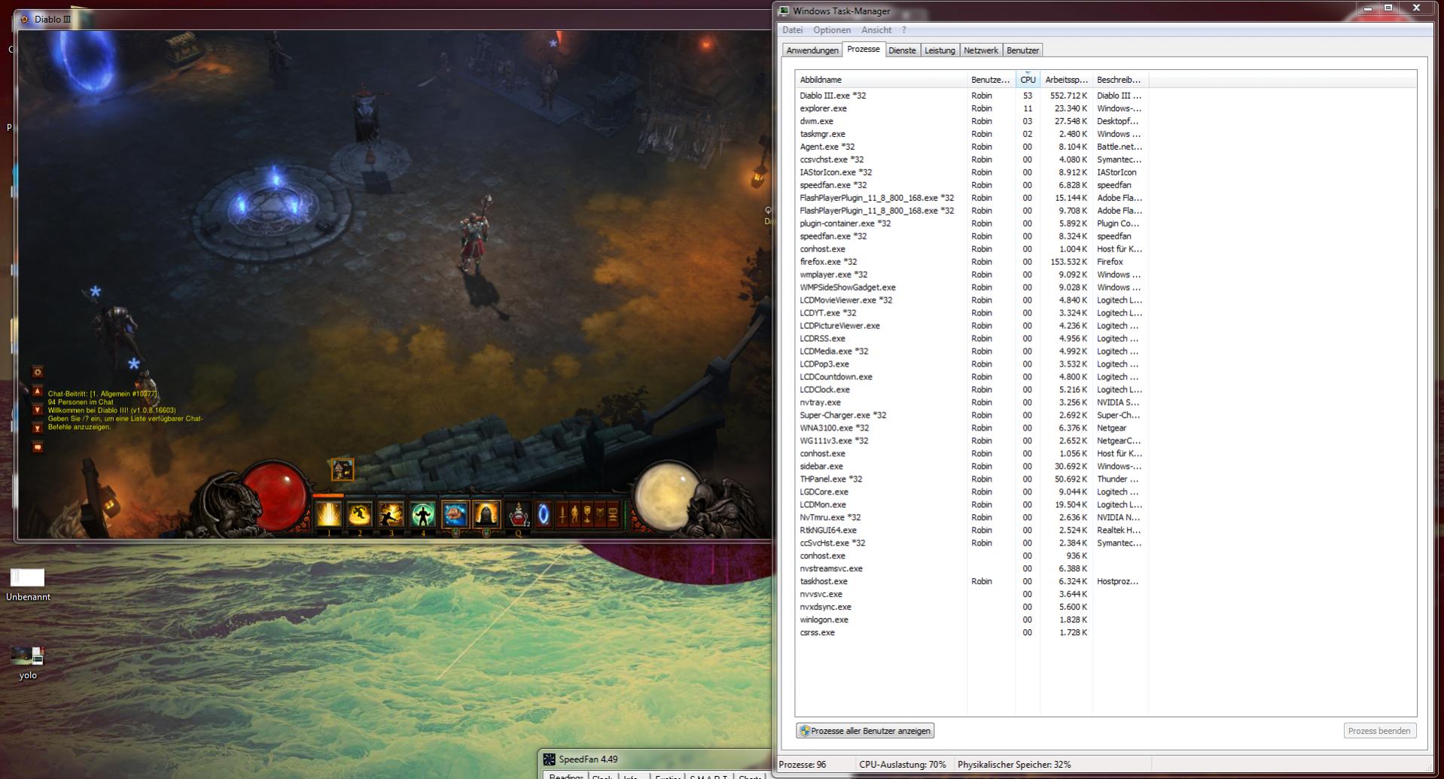This screenshot has width=1444, height=779.
Task: Click the Diablo III window title icon
Action: click(25, 20)
